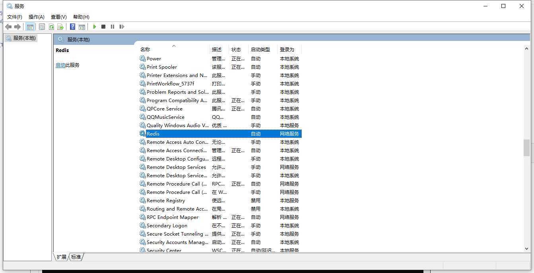Click the Forward arrow toolbar icon
Viewport: 534px width, 273px height.
[x=17, y=27]
